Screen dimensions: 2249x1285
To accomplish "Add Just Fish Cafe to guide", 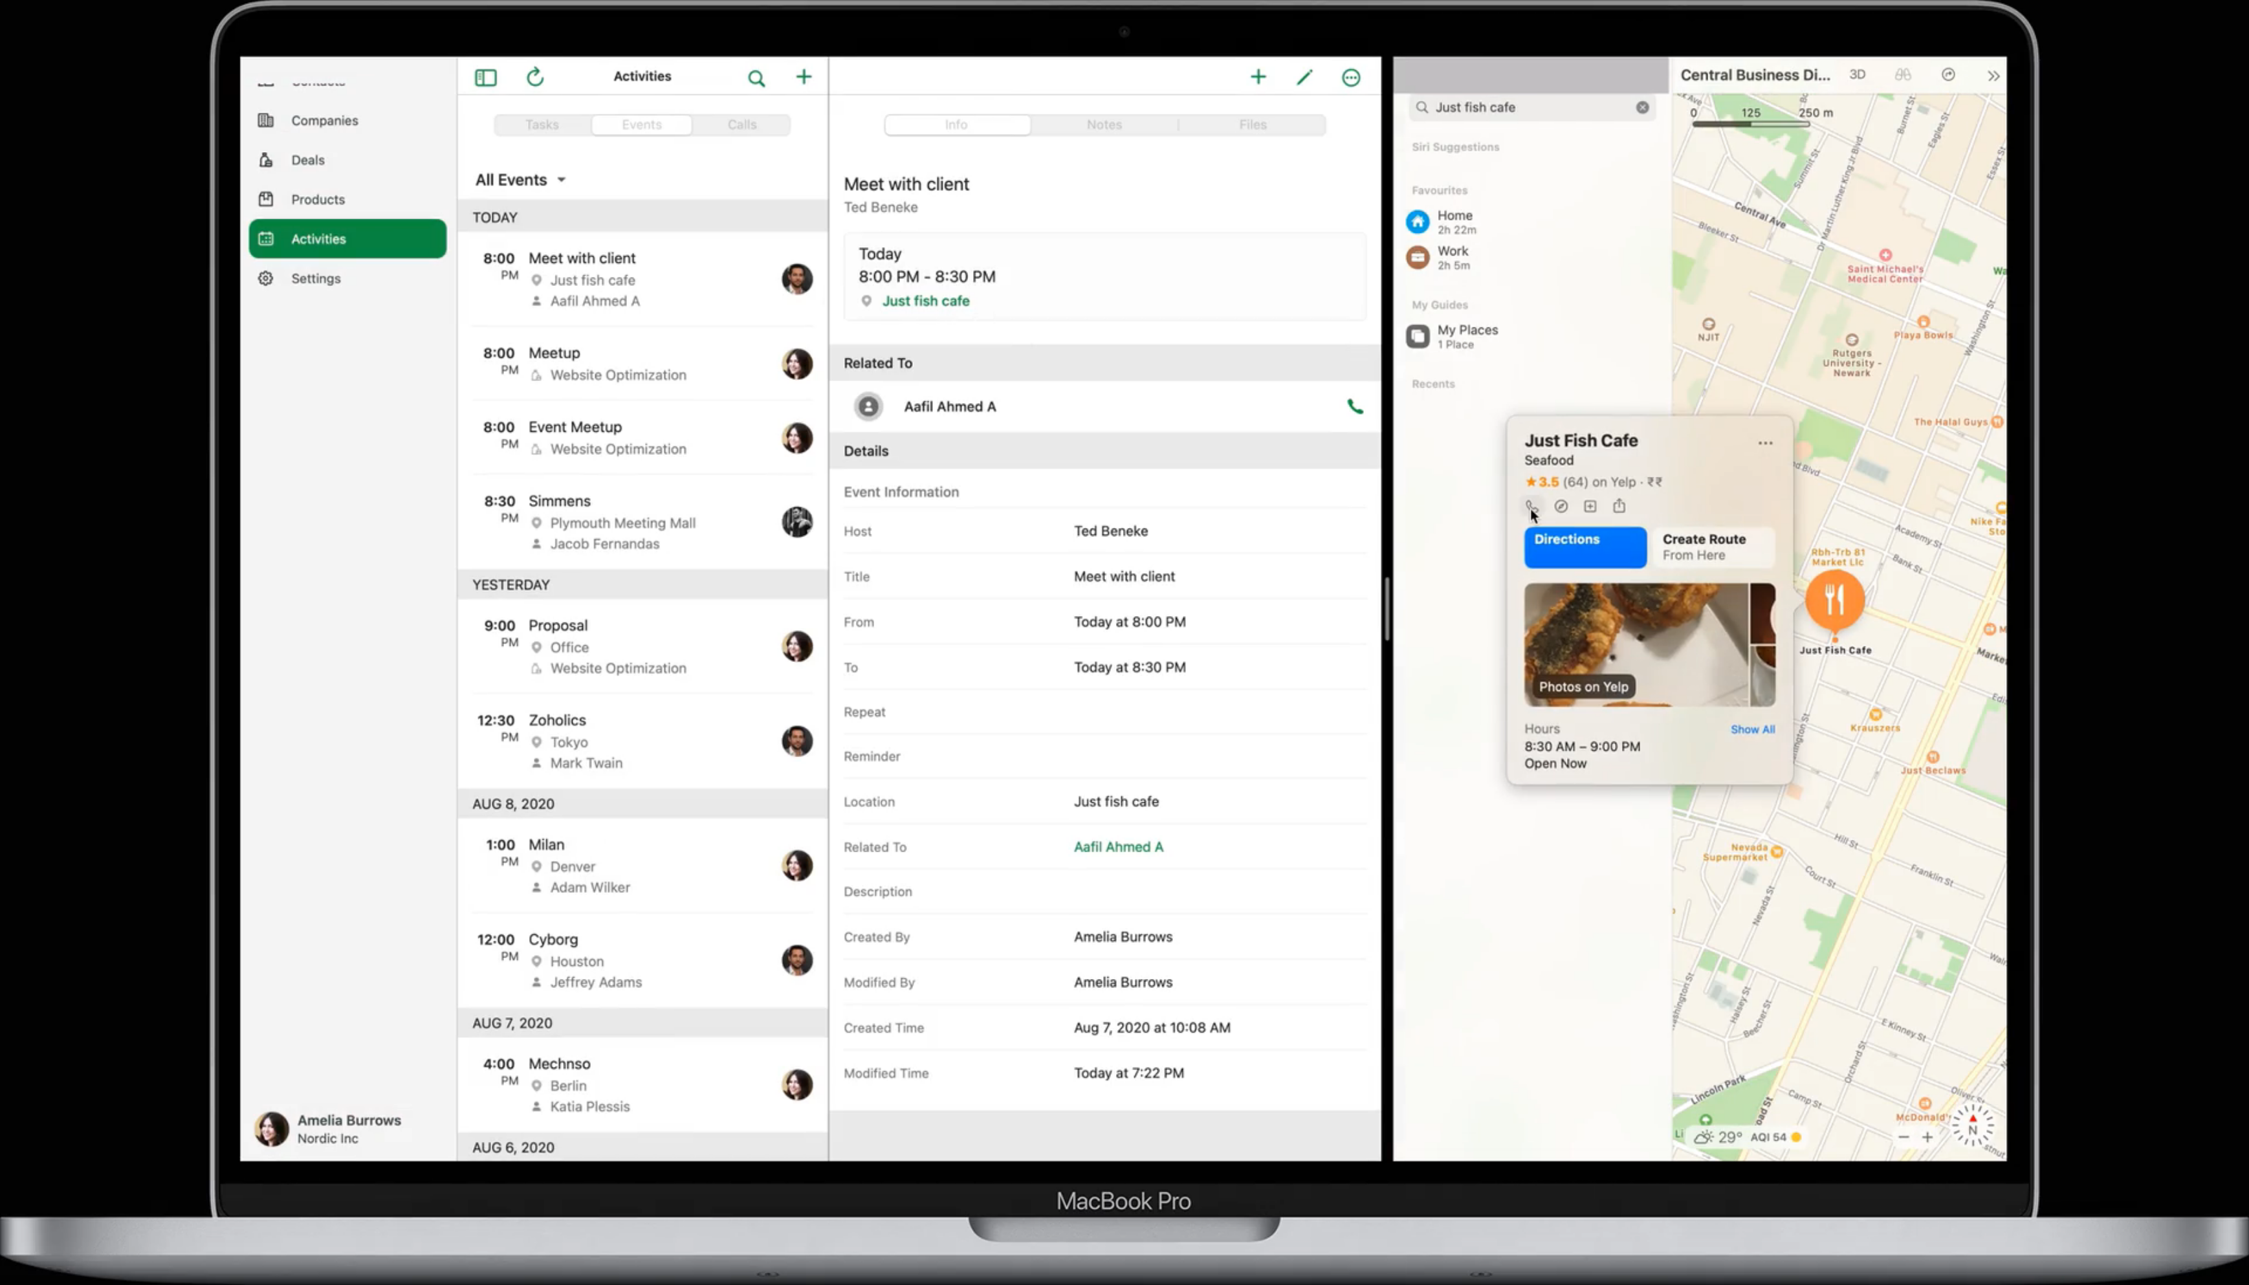I will (1590, 506).
